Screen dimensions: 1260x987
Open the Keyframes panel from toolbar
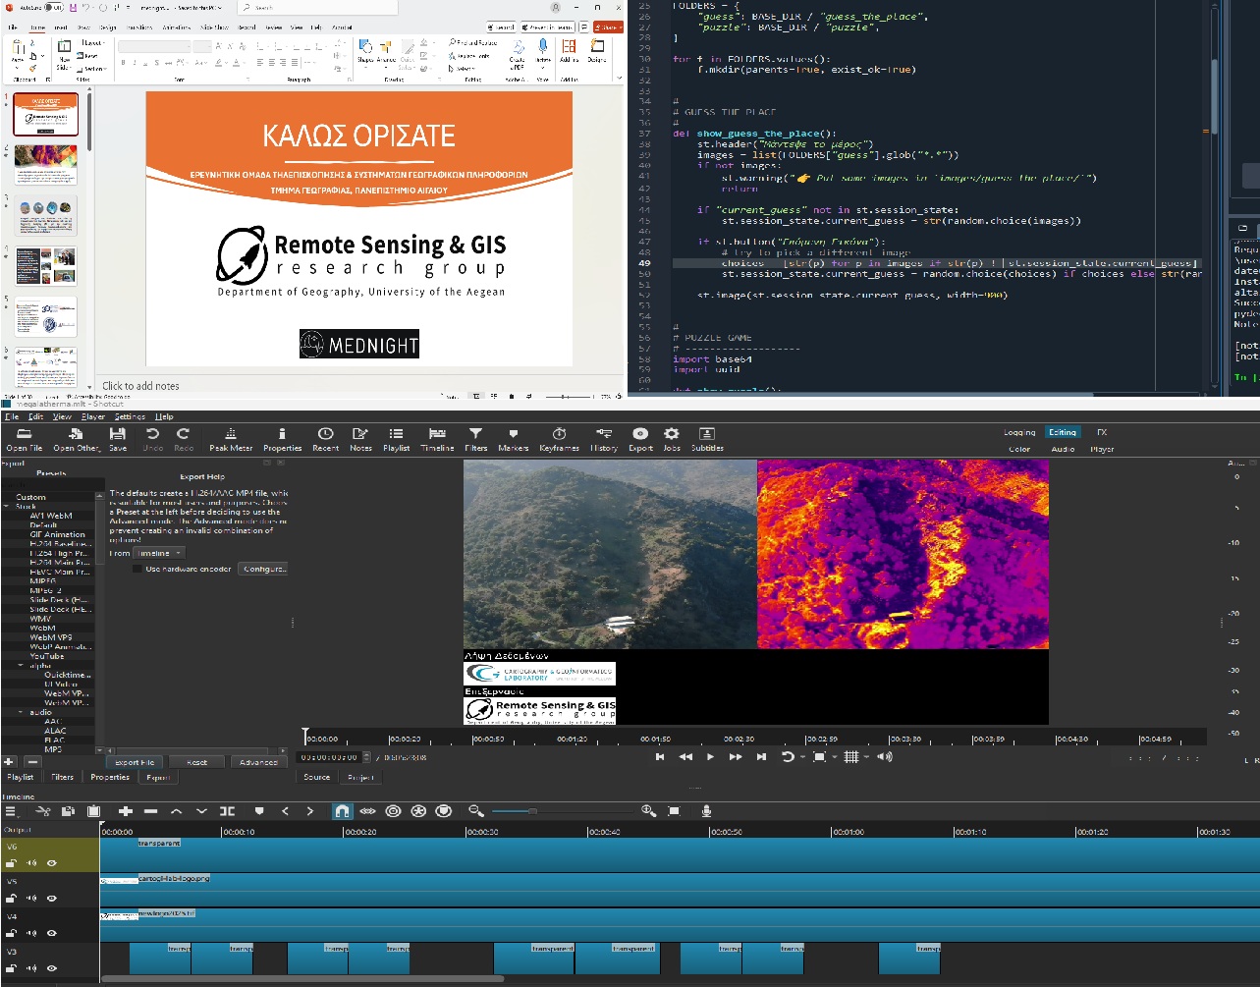click(x=559, y=439)
